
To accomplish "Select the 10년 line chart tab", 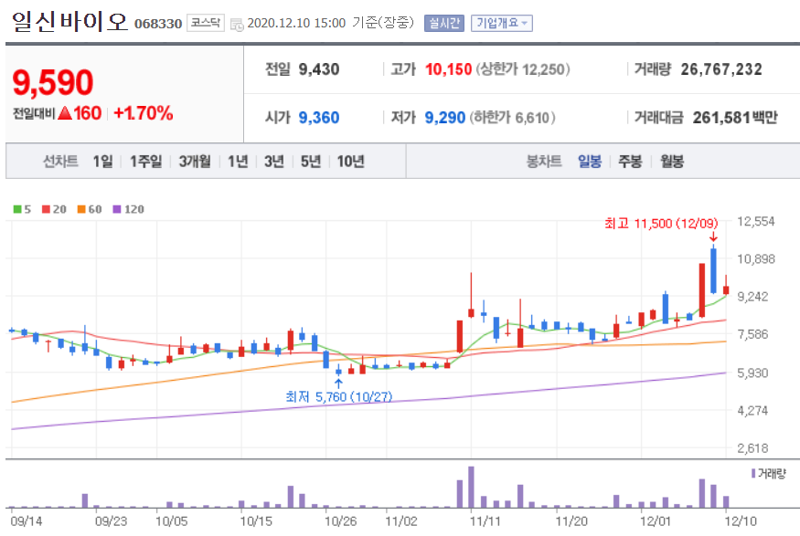I will click(x=350, y=162).
